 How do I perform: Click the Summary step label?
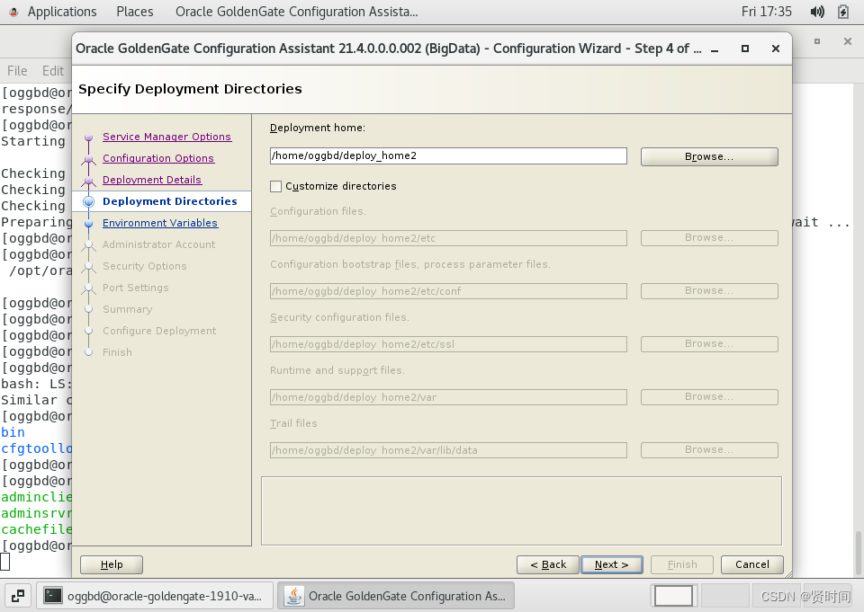pyautogui.click(x=127, y=309)
